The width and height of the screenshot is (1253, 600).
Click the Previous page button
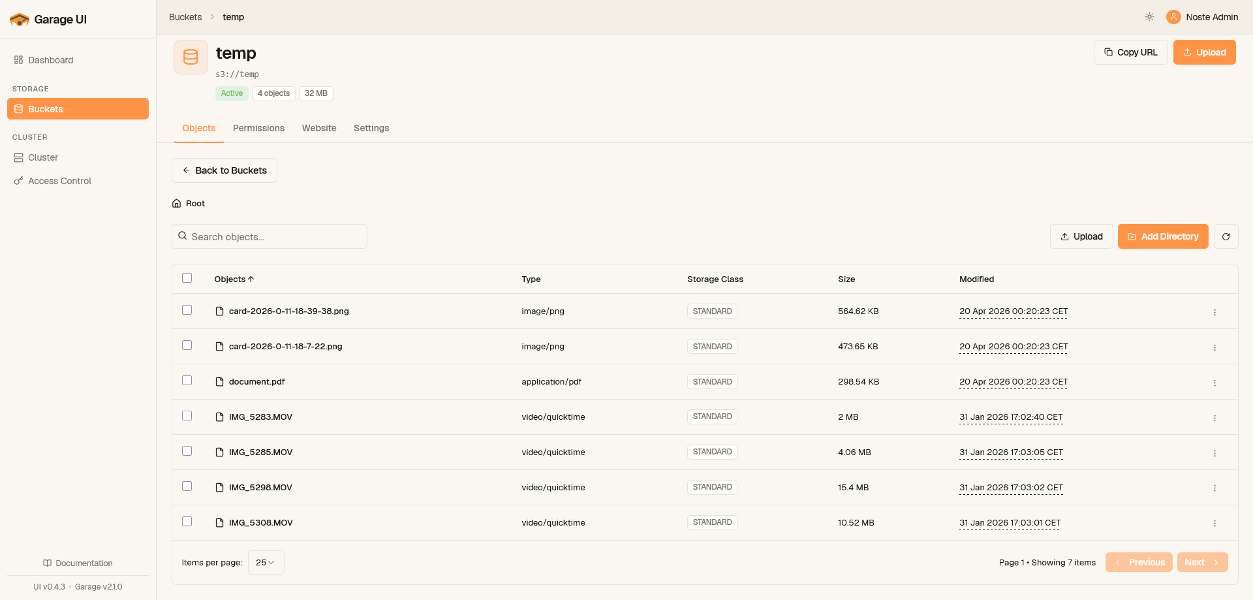(1139, 562)
